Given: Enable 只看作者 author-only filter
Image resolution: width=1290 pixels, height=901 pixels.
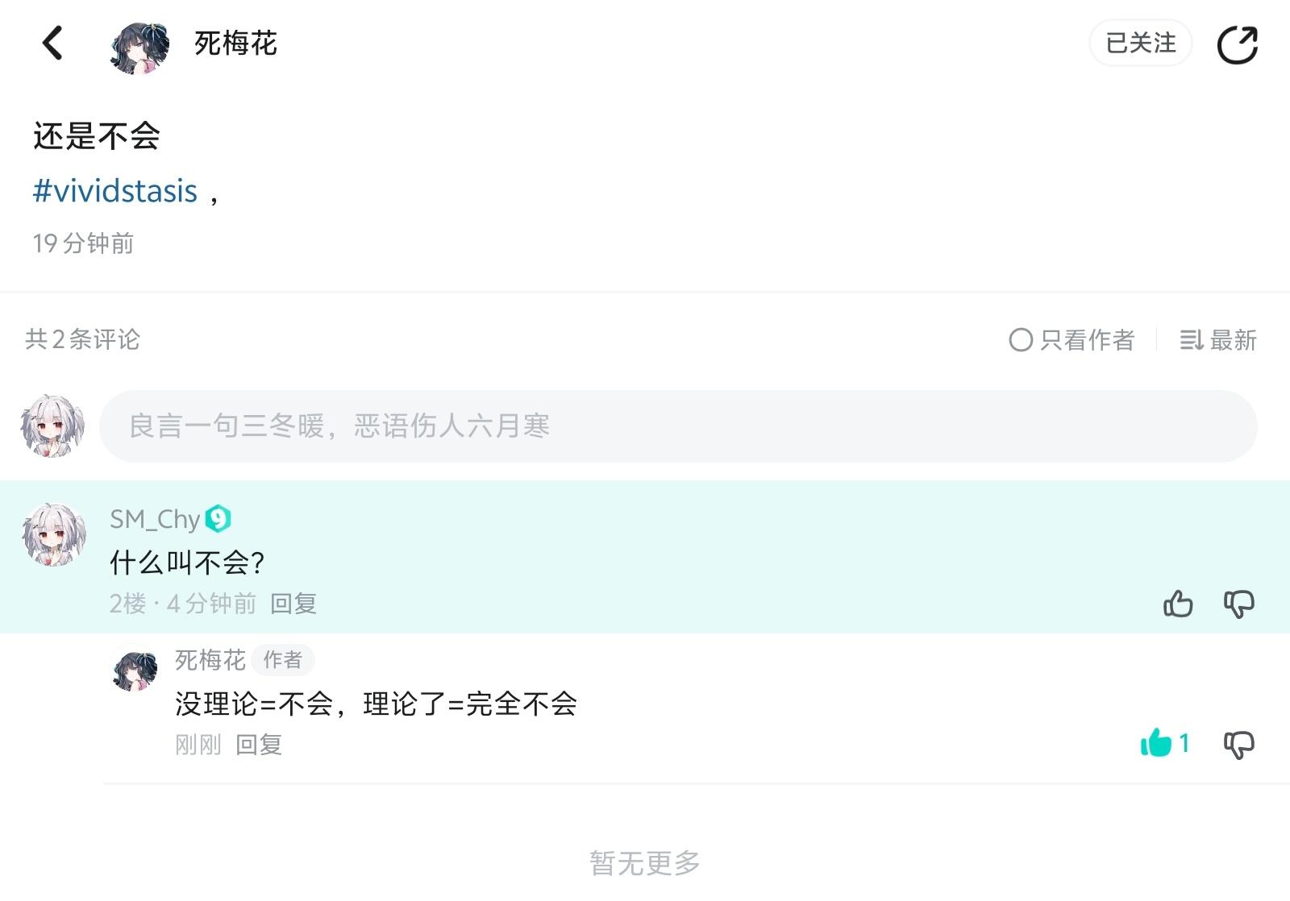Looking at the screenshot, I should [1072, 340].
